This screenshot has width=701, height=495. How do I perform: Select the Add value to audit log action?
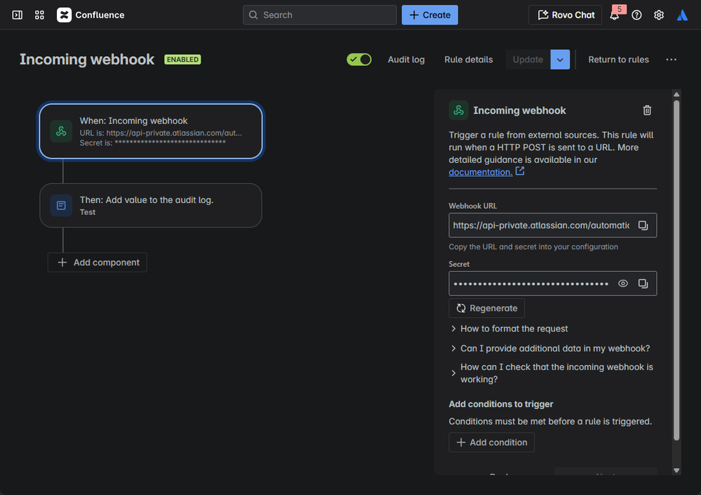pyautogui.click(x=151, y=205)
